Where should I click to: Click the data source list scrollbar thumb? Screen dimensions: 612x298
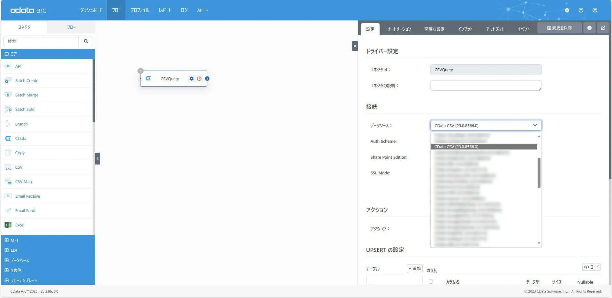tap(539, 173)
